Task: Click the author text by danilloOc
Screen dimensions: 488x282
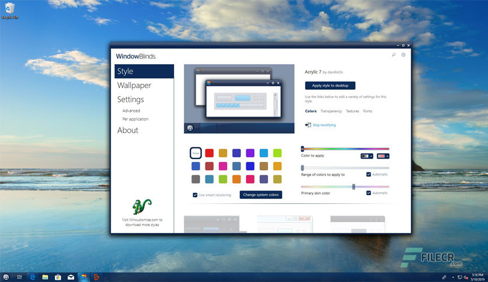Action: (333, 72)
